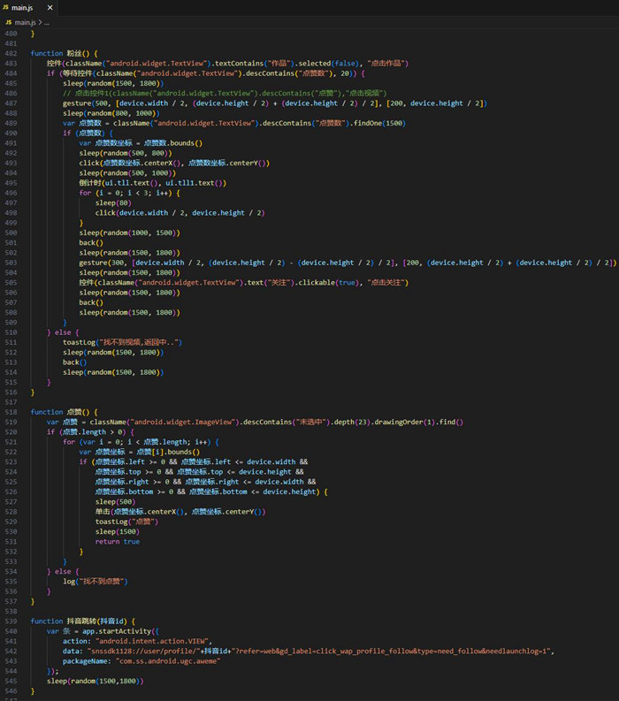Click "var 点赞数坐标" declaration on line 491
The height and width of the screenshot is (701, 619).
[105, 143]
